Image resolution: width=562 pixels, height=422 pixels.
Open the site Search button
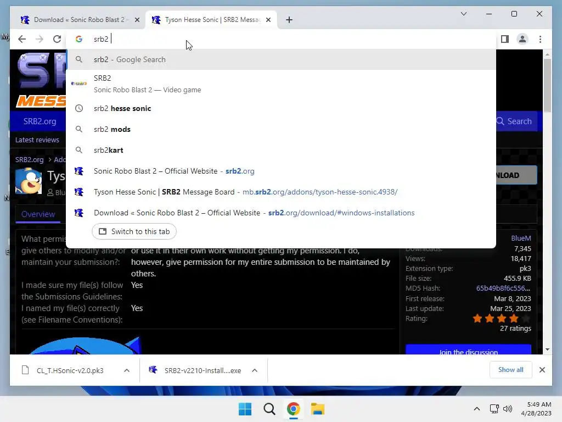click(514, 121)
